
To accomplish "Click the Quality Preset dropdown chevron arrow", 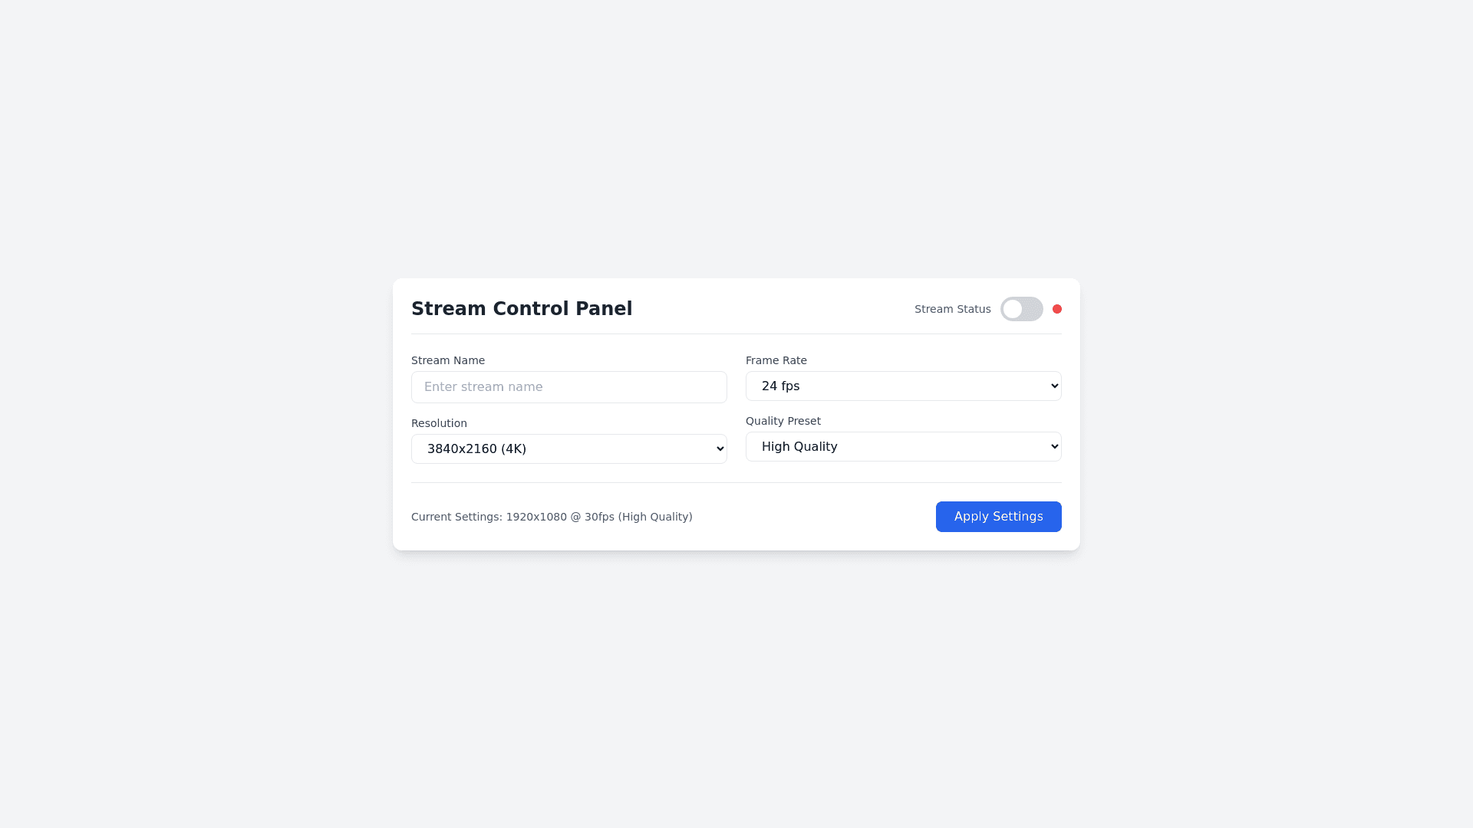I will pyautogui.click(x=1055, y=447).
